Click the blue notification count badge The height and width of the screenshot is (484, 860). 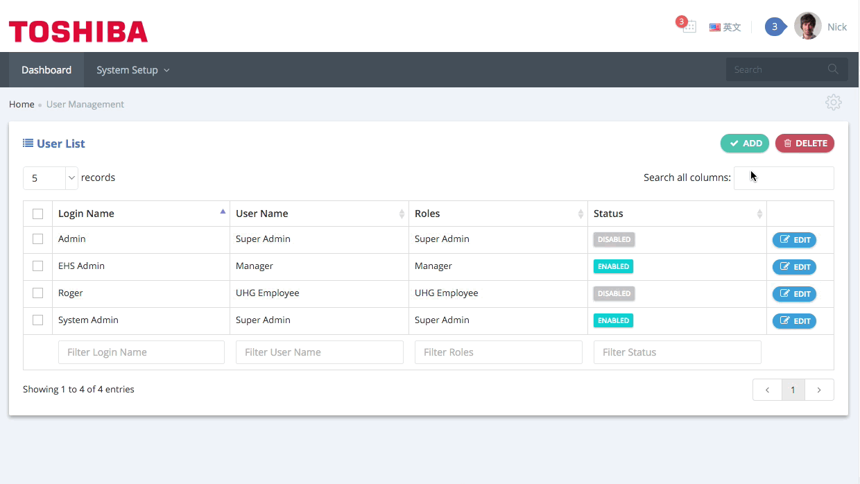pos(775,26)
